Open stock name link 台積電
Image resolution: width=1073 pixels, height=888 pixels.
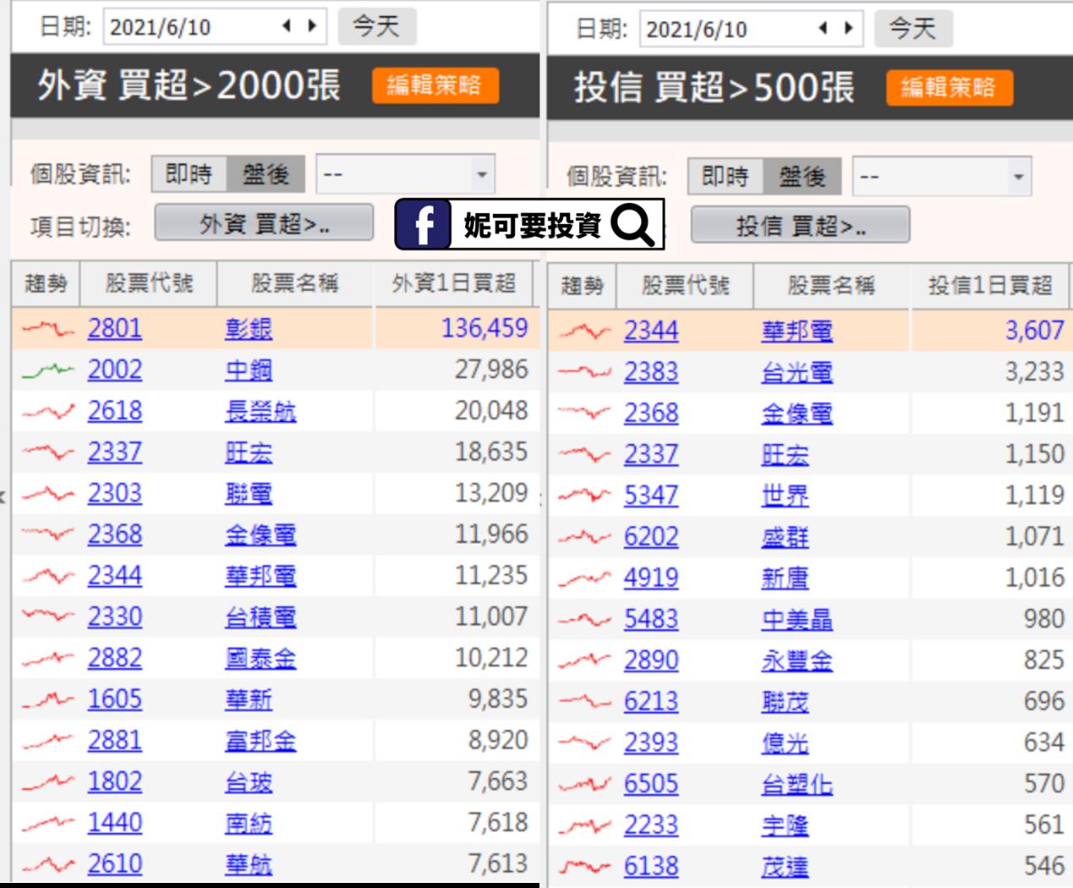coord(260,617)
